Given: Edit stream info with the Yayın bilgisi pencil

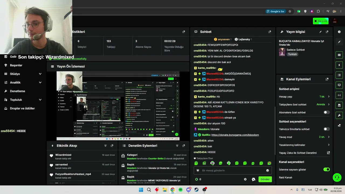Looking at the screenshot, I should pyautogui.click(x=320, y=32).
